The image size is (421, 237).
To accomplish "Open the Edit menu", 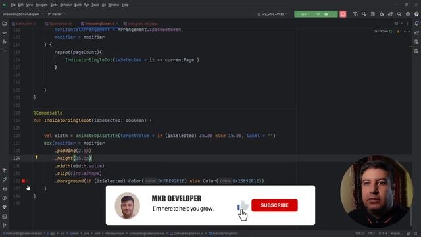I will (x=20, y=5).
